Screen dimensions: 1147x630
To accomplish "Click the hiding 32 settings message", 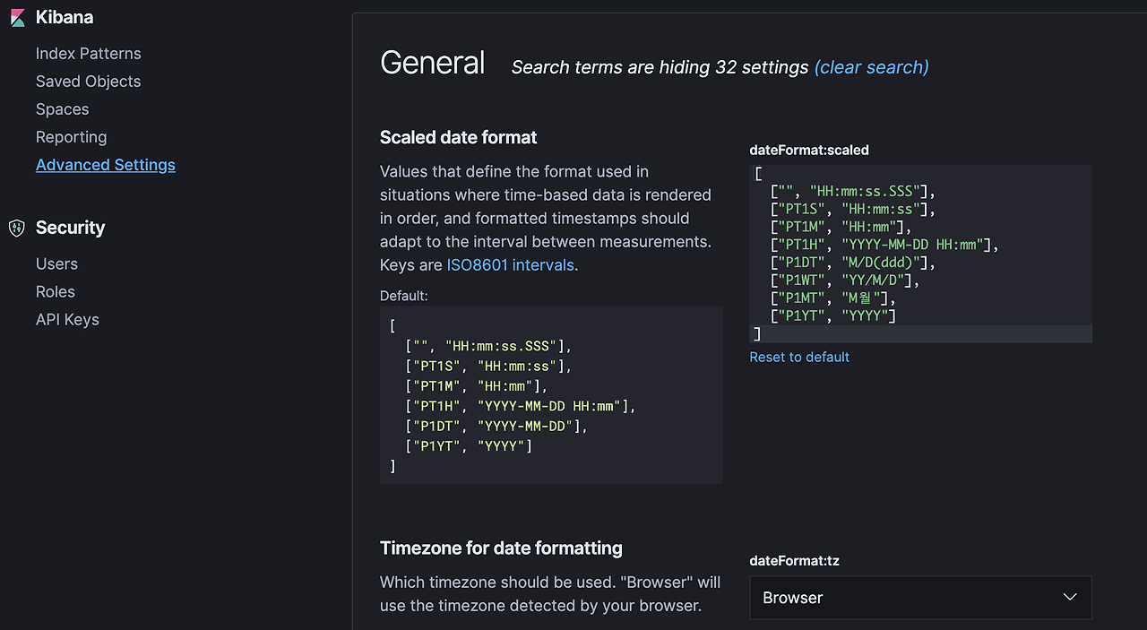I will pyautogui.click(x=660, y=67).
